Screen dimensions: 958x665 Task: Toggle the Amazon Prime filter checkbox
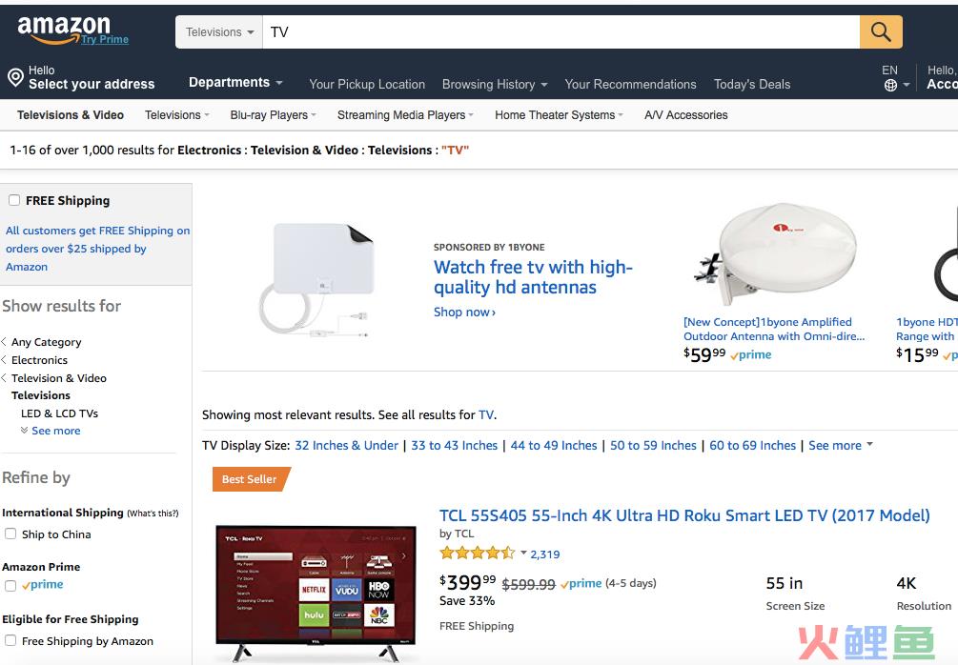point(10,585)
